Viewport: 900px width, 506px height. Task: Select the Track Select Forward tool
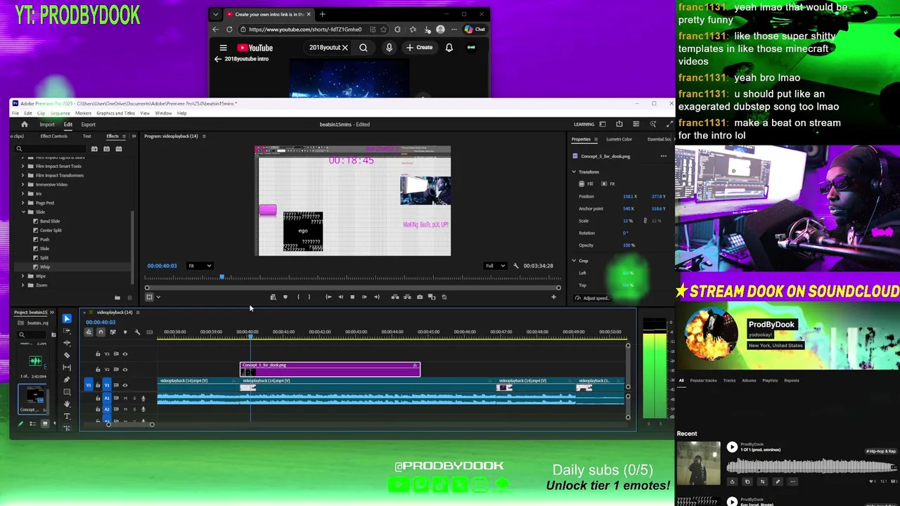pos(67,330)
